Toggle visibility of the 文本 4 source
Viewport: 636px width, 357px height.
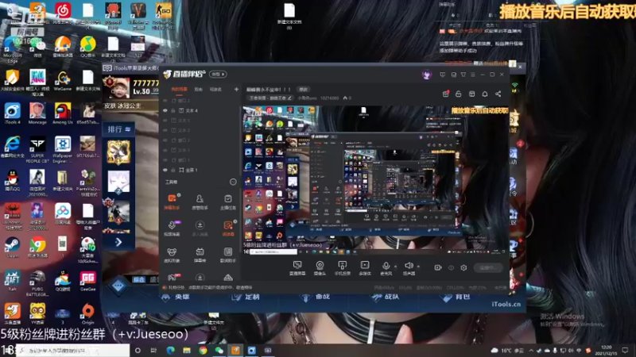(165, 110)
